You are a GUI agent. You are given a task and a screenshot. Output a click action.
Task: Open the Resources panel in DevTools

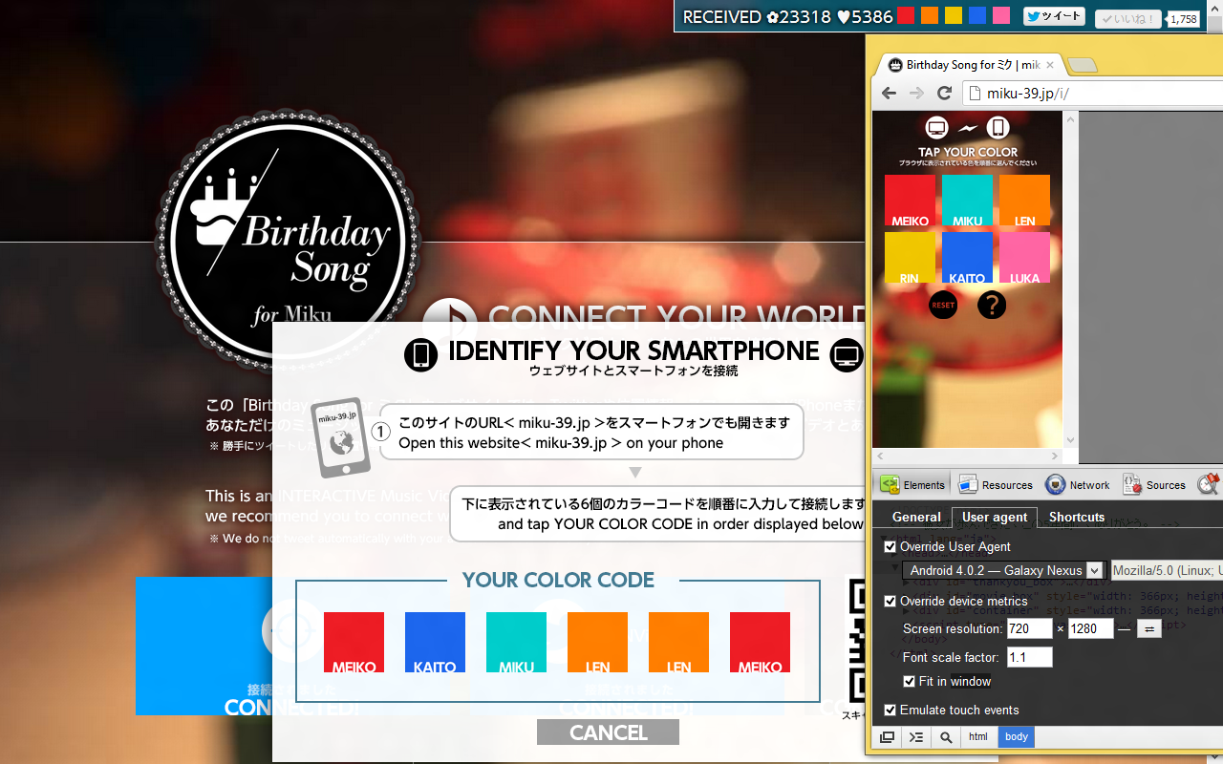click(996, 484)
